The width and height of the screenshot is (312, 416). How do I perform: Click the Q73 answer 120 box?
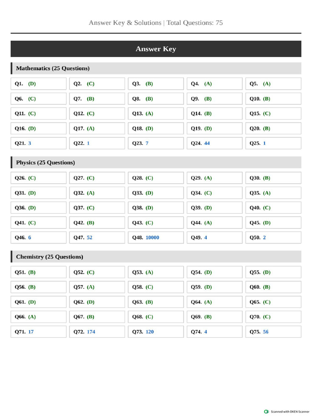(156, 331)
